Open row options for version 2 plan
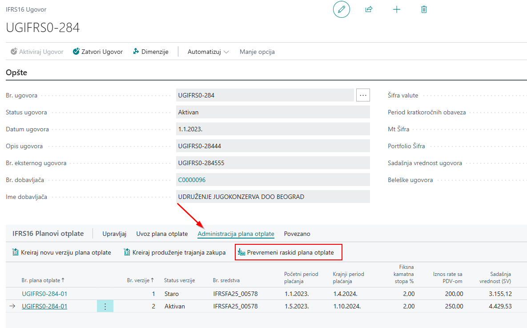The height and width of the screenshot is (328, 527). pyautogui.click(x=105, y=306)
